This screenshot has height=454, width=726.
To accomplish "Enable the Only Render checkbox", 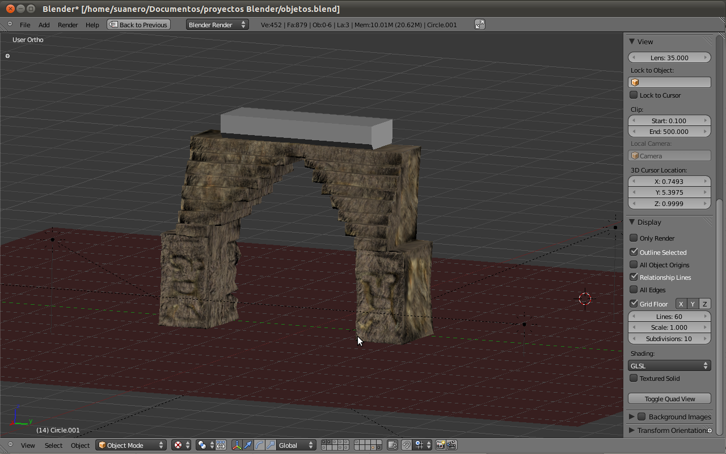I will point(634,238).
